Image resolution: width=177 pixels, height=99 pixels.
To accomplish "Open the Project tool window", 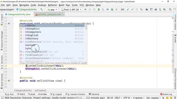I will pos(2,20).
